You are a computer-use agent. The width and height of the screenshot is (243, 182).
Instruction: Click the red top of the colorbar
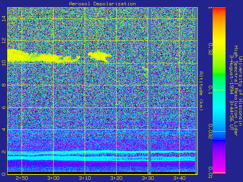click(x=219, y=9)
